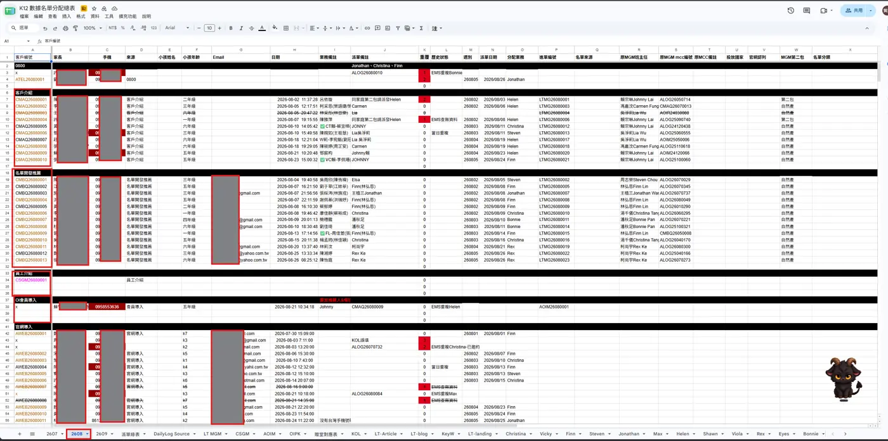Toggle strikethrough formatting

(x=251, y=28)
